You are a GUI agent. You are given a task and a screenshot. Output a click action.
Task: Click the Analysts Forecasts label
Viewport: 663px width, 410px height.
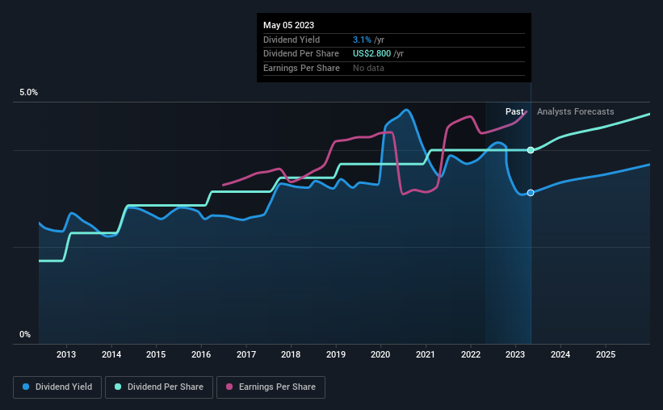click(576, 111)
